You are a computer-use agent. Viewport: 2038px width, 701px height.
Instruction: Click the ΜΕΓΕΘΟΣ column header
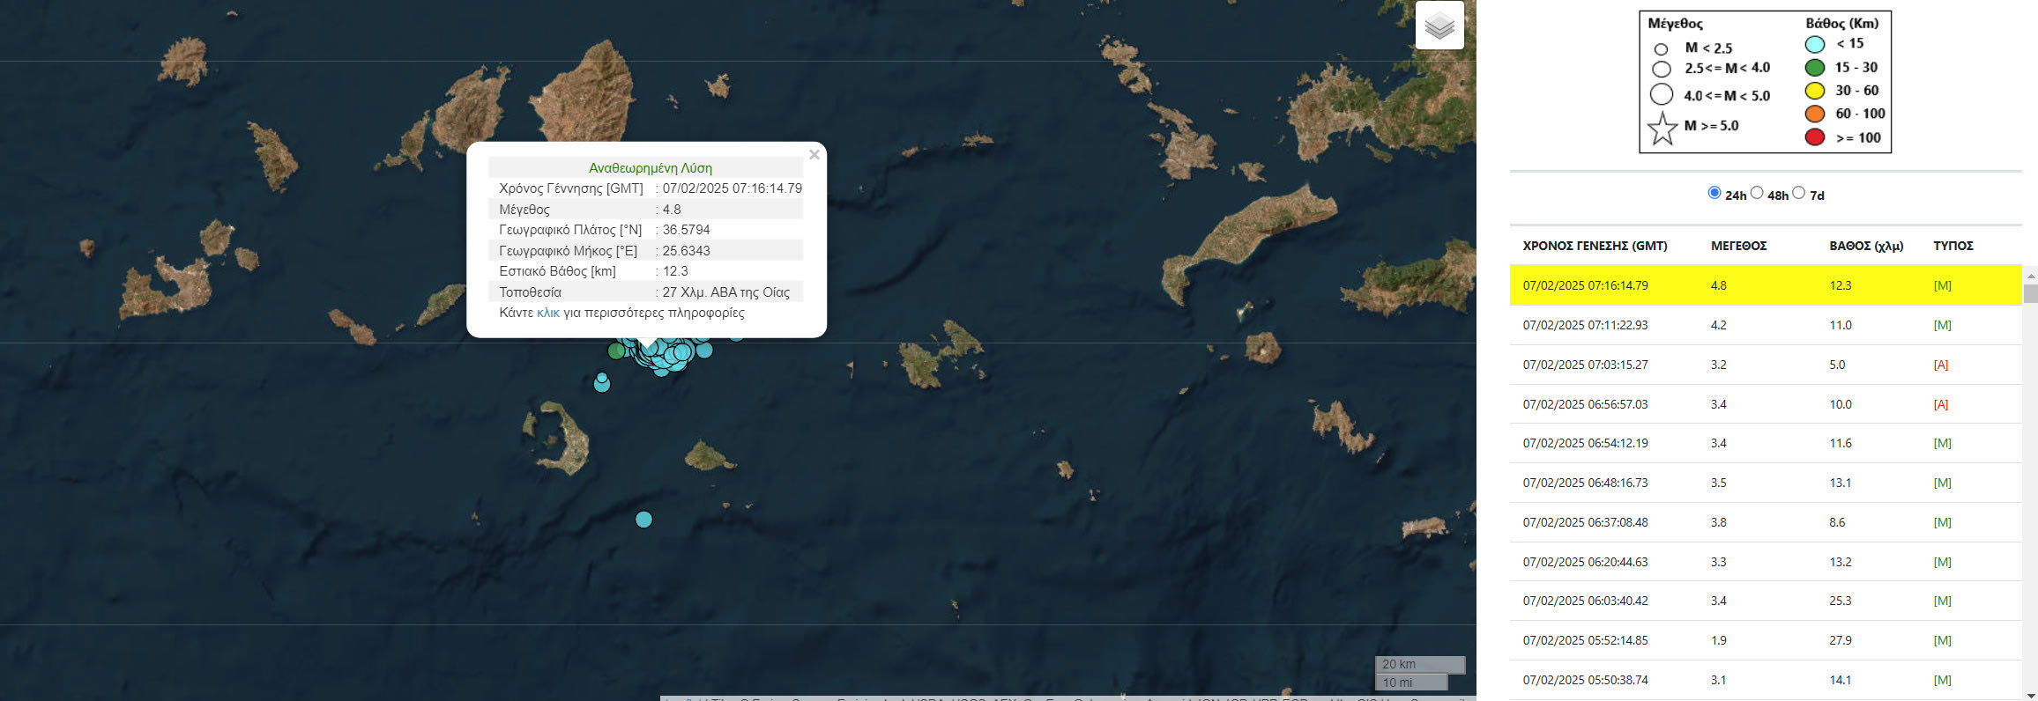(1738, 246)
